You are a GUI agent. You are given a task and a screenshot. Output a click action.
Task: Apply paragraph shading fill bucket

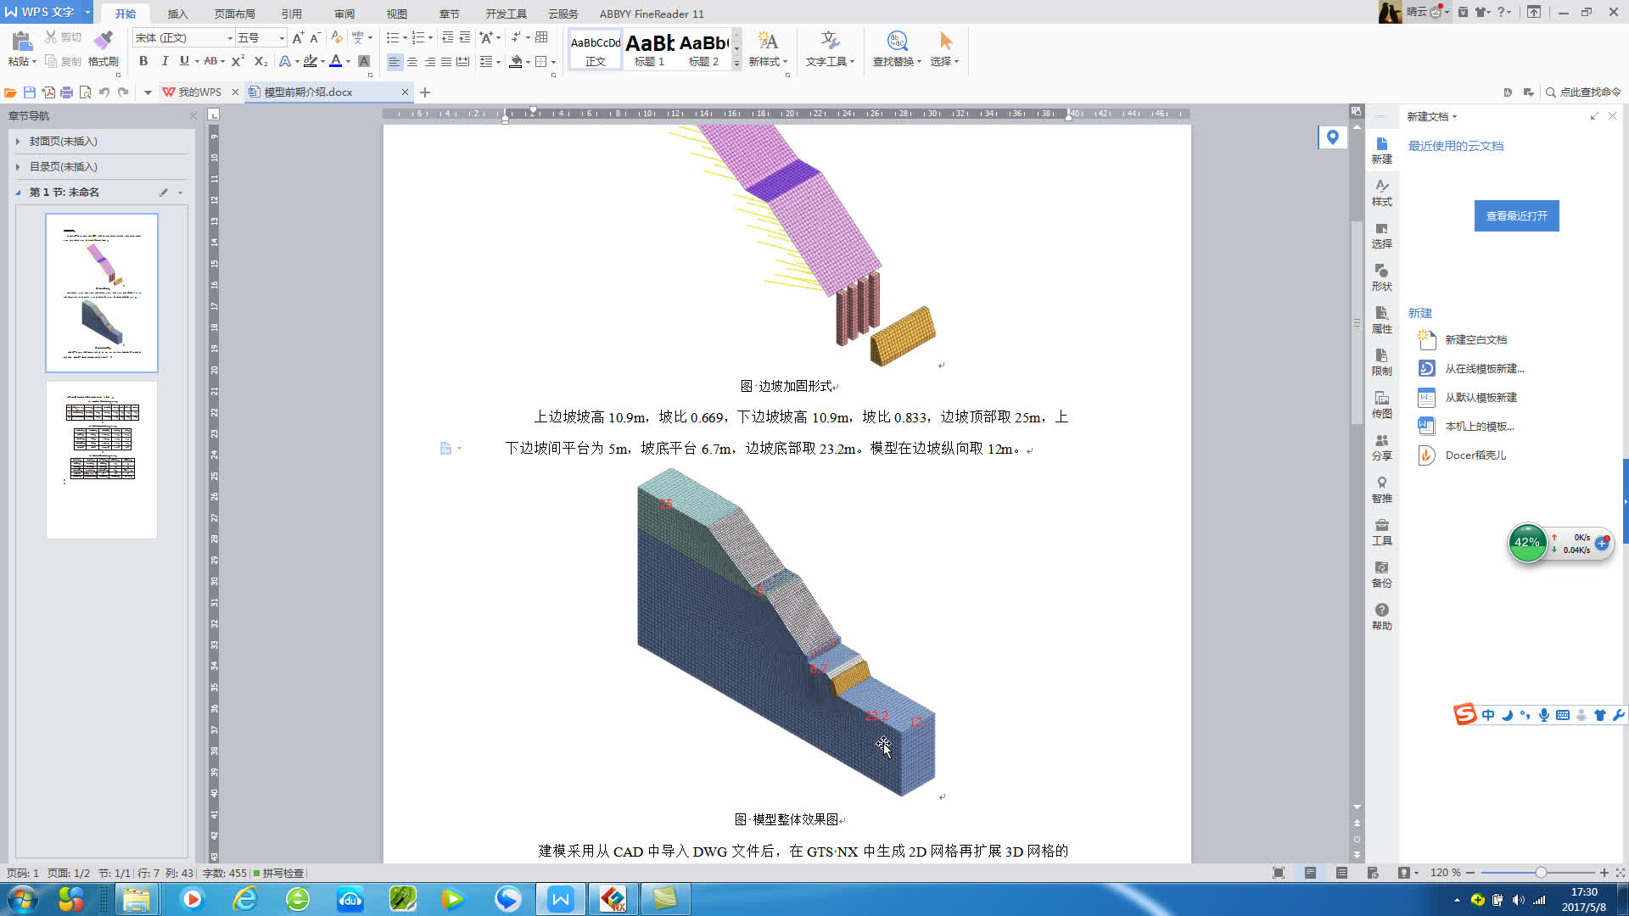(515, 61)
